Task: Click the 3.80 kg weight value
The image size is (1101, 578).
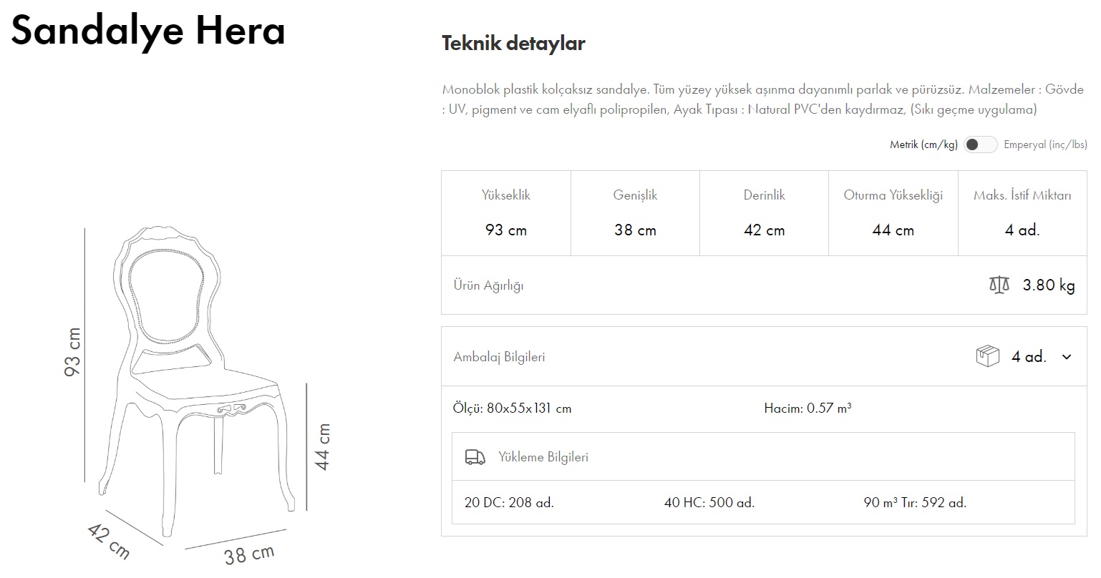Action: (1049, 285)
